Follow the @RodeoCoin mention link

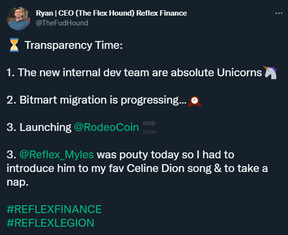pyautogui.click(x=107, y=127)
